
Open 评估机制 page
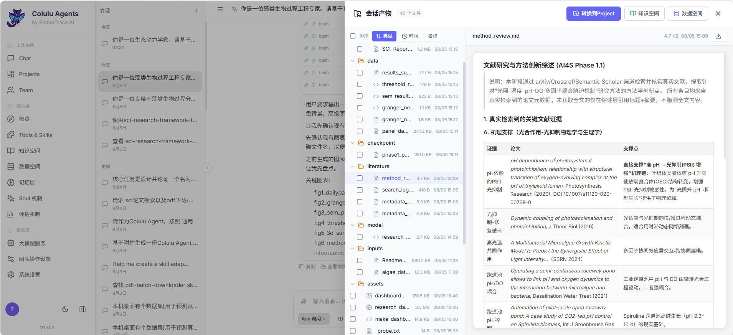point(30,214)
